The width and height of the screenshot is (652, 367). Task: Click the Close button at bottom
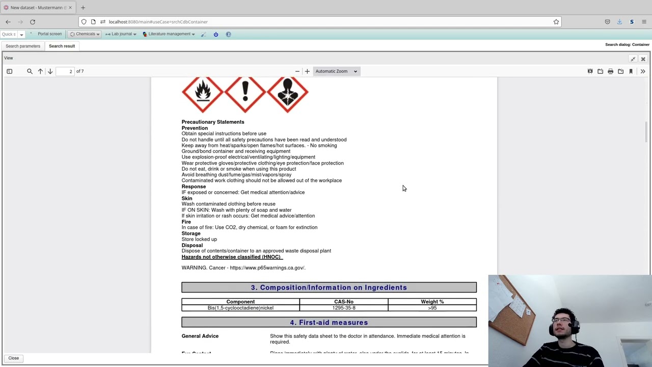[x=13, y=358]
